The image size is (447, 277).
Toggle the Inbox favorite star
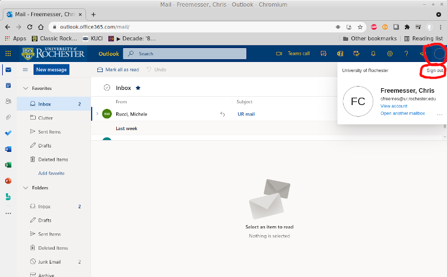(x=138, y=88)
